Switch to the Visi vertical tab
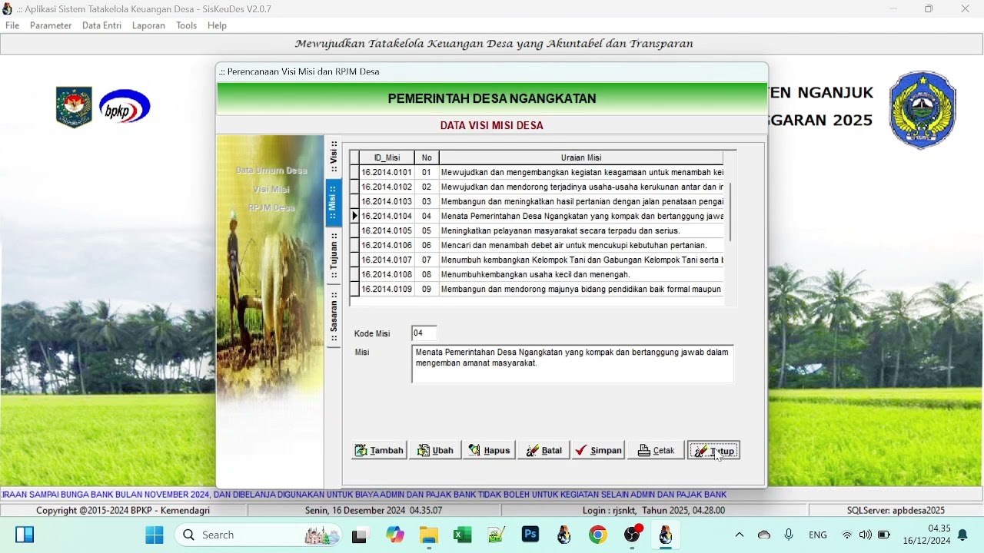The width and height of the screenshot is (984, 553). coord(334,157)
